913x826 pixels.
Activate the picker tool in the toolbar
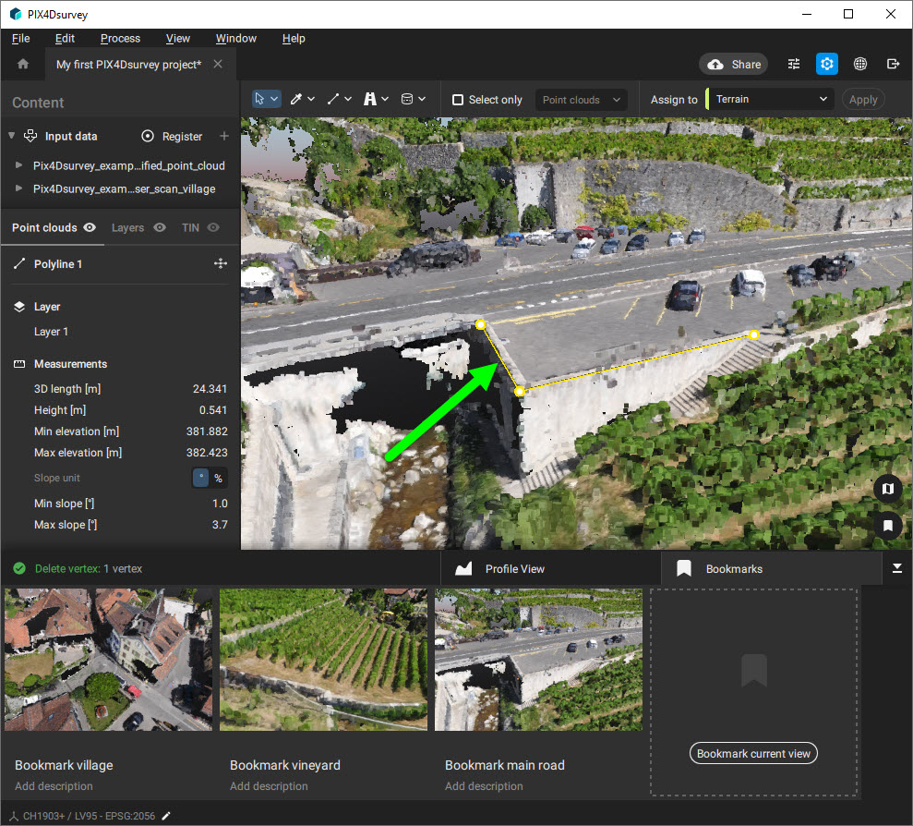pyautogui.click(x=294, y=99)
